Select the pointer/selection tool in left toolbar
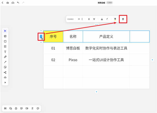This screenshot has width=157, height=113. (x=5, y=31)
